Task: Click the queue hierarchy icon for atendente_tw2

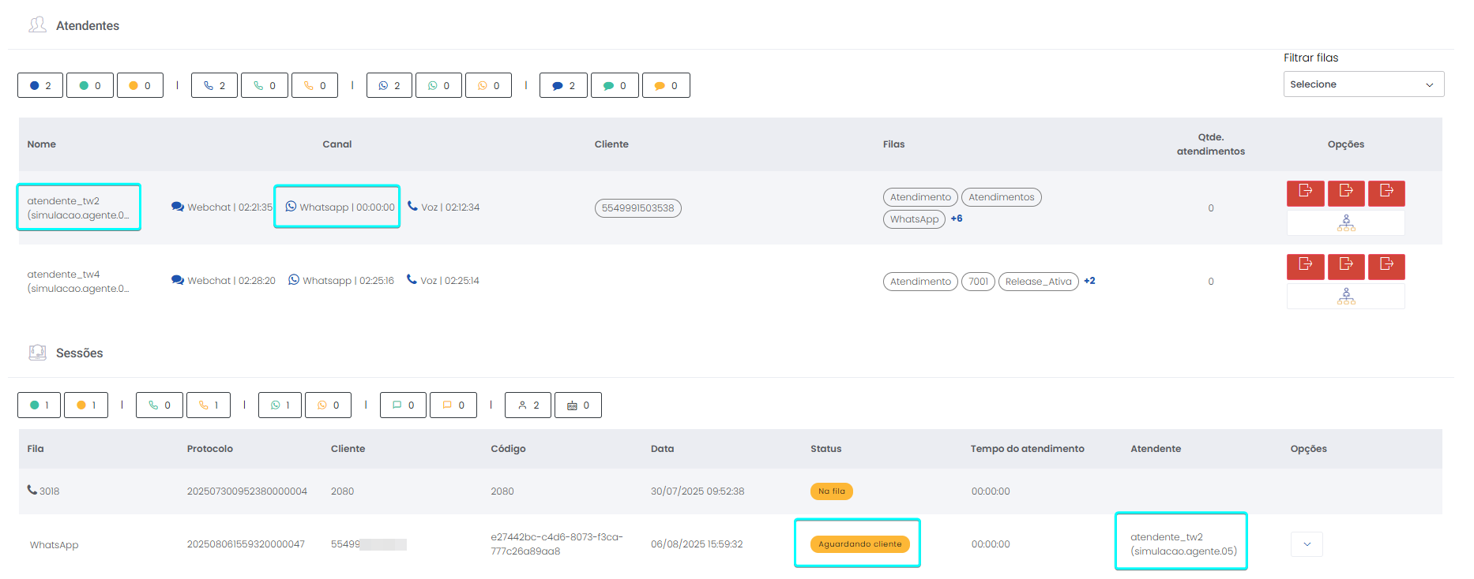Action: pos(1345,223)
